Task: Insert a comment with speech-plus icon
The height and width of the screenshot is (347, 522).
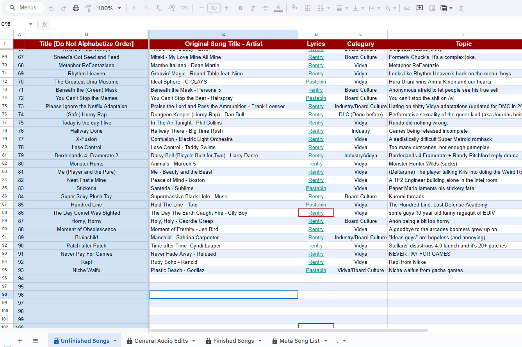Action: coord(420,8)
